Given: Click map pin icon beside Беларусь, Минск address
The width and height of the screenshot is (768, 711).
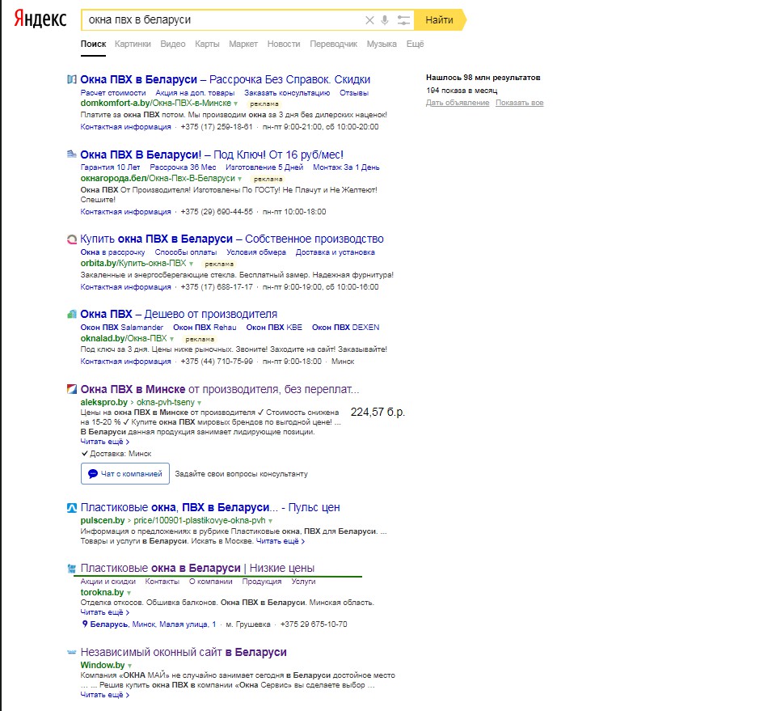Looking at the screenshot, I should 85,624.
